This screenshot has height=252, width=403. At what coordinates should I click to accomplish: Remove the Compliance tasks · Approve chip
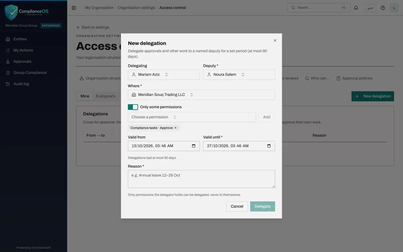click(x=175, y=128)
